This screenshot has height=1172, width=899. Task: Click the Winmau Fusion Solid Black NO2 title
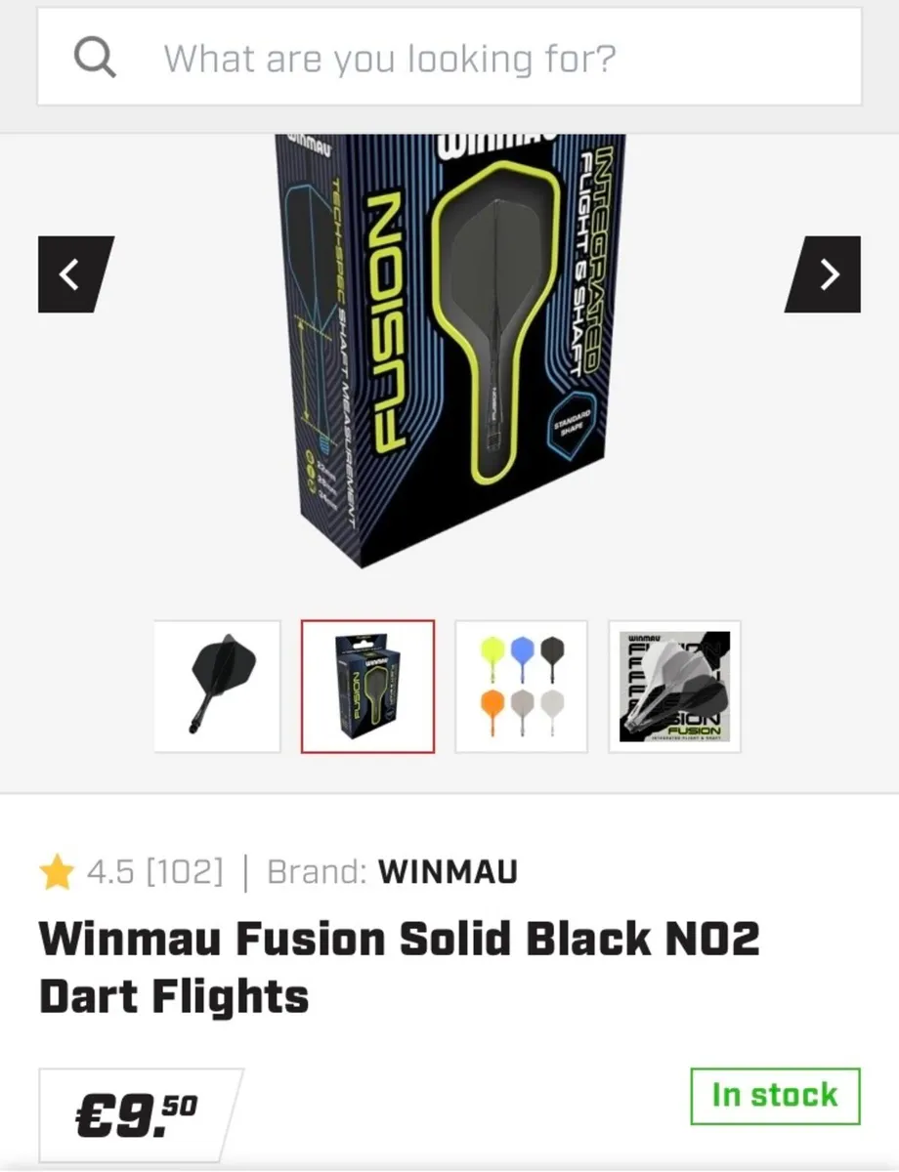pyautogui.click(x=399, y=968)
